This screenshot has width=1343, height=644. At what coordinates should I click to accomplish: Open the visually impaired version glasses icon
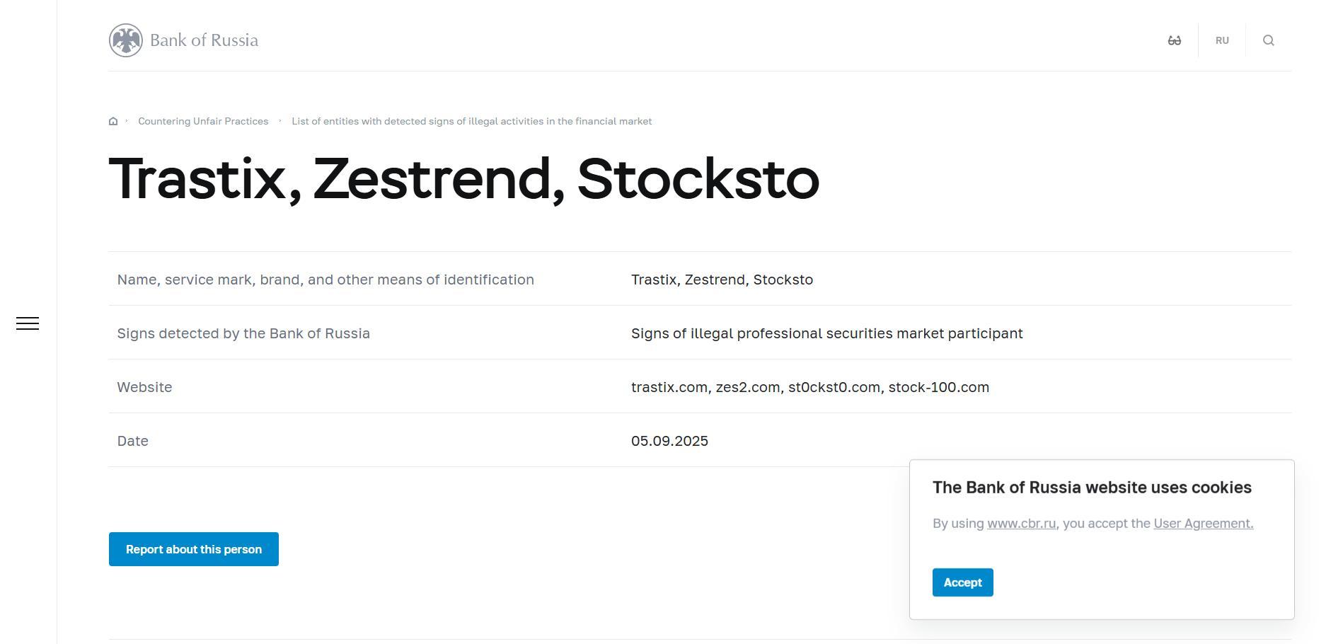1175,40
